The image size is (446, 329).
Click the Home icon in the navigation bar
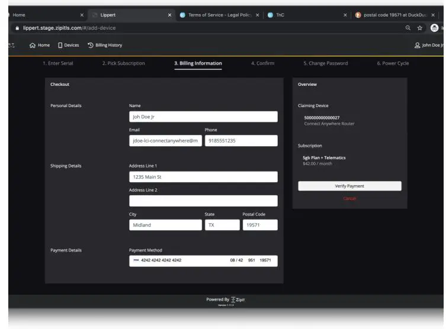(x=33, y=46)
